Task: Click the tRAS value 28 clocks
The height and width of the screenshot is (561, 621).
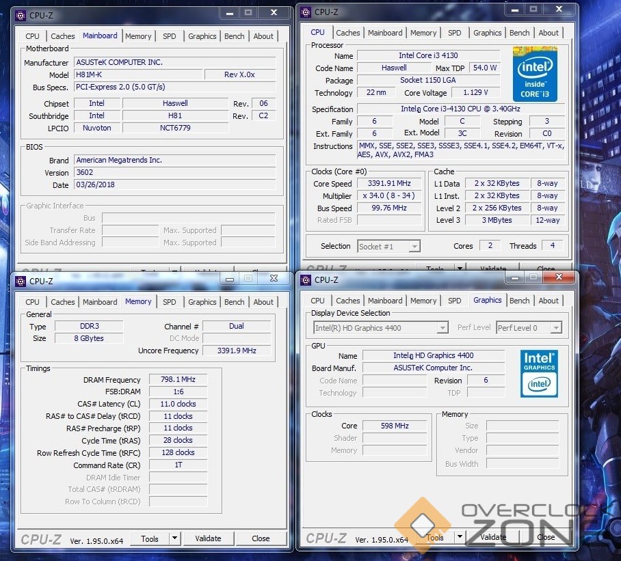Action: [x=178, y=440]
